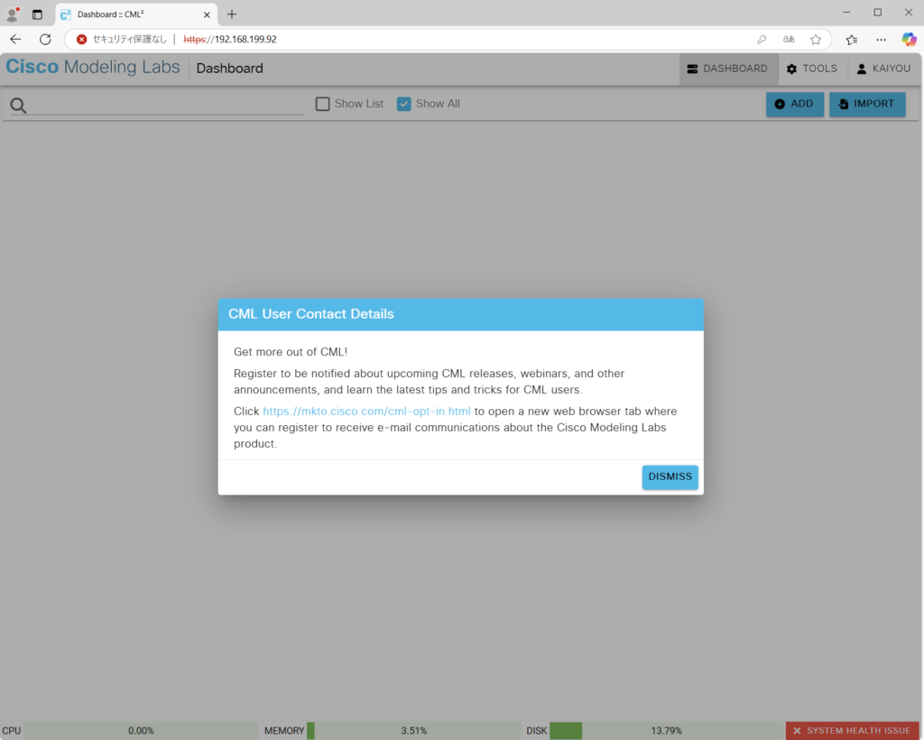924x740 pixels.
Task: Reload the page with the refresh icon
Action: coord(45,40)
